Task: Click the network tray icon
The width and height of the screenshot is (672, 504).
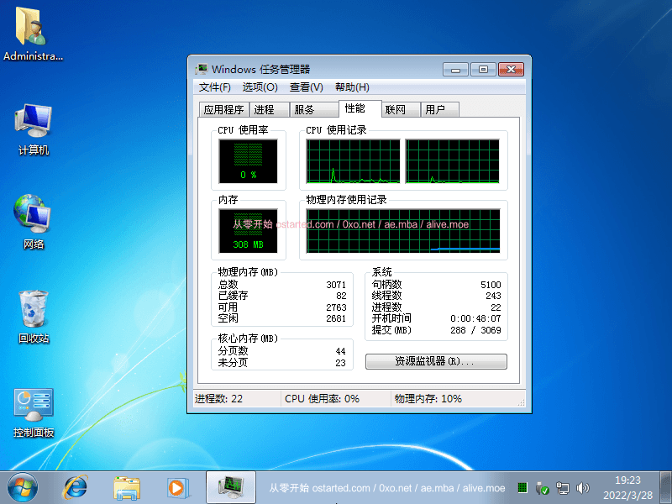Action: 562,488
